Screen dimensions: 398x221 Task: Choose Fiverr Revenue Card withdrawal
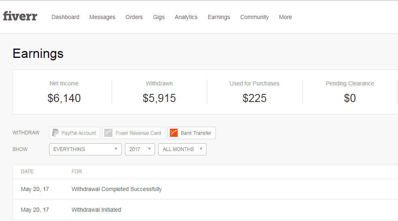click(x=134, y=133)
